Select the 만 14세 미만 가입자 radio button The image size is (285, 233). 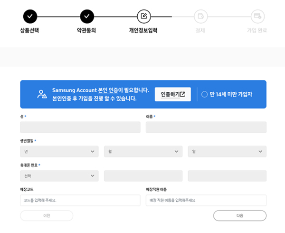[x=204, y=94]
